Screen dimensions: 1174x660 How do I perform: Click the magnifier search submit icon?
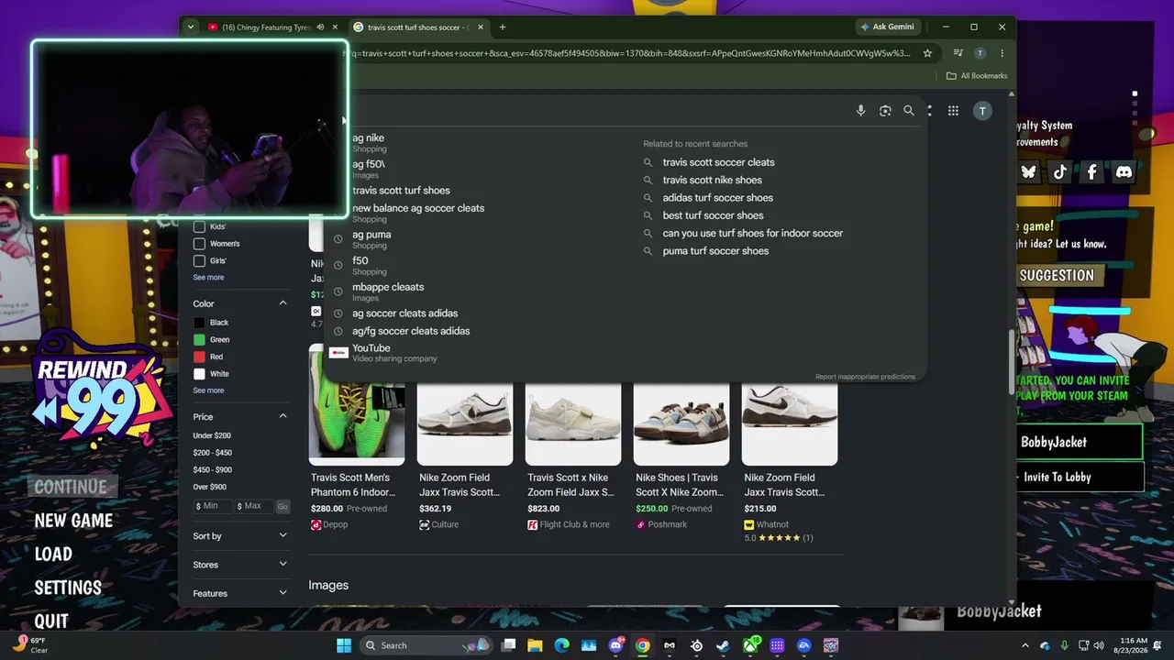tap(909, 111)
